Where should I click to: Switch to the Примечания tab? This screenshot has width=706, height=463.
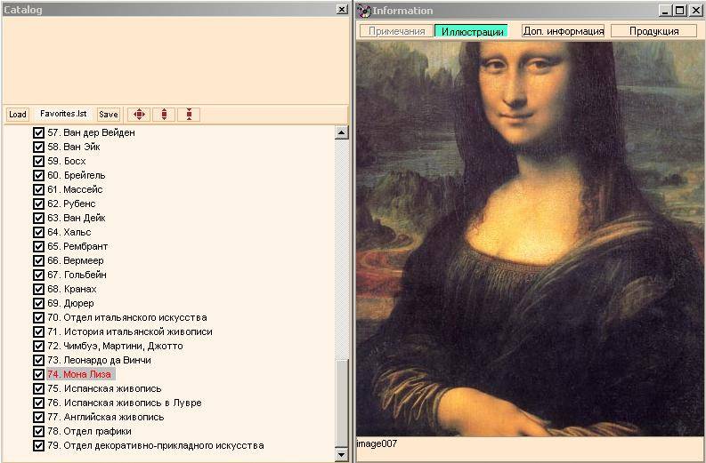point(397,31)
